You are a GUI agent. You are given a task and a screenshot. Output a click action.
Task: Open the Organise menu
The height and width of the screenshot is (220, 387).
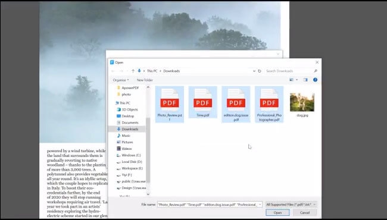[x=121, y=80]
